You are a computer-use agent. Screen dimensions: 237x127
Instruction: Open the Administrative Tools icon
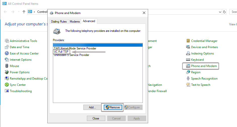[7, 41]
